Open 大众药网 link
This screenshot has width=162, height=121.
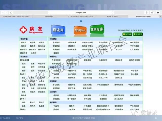[72, 109]
